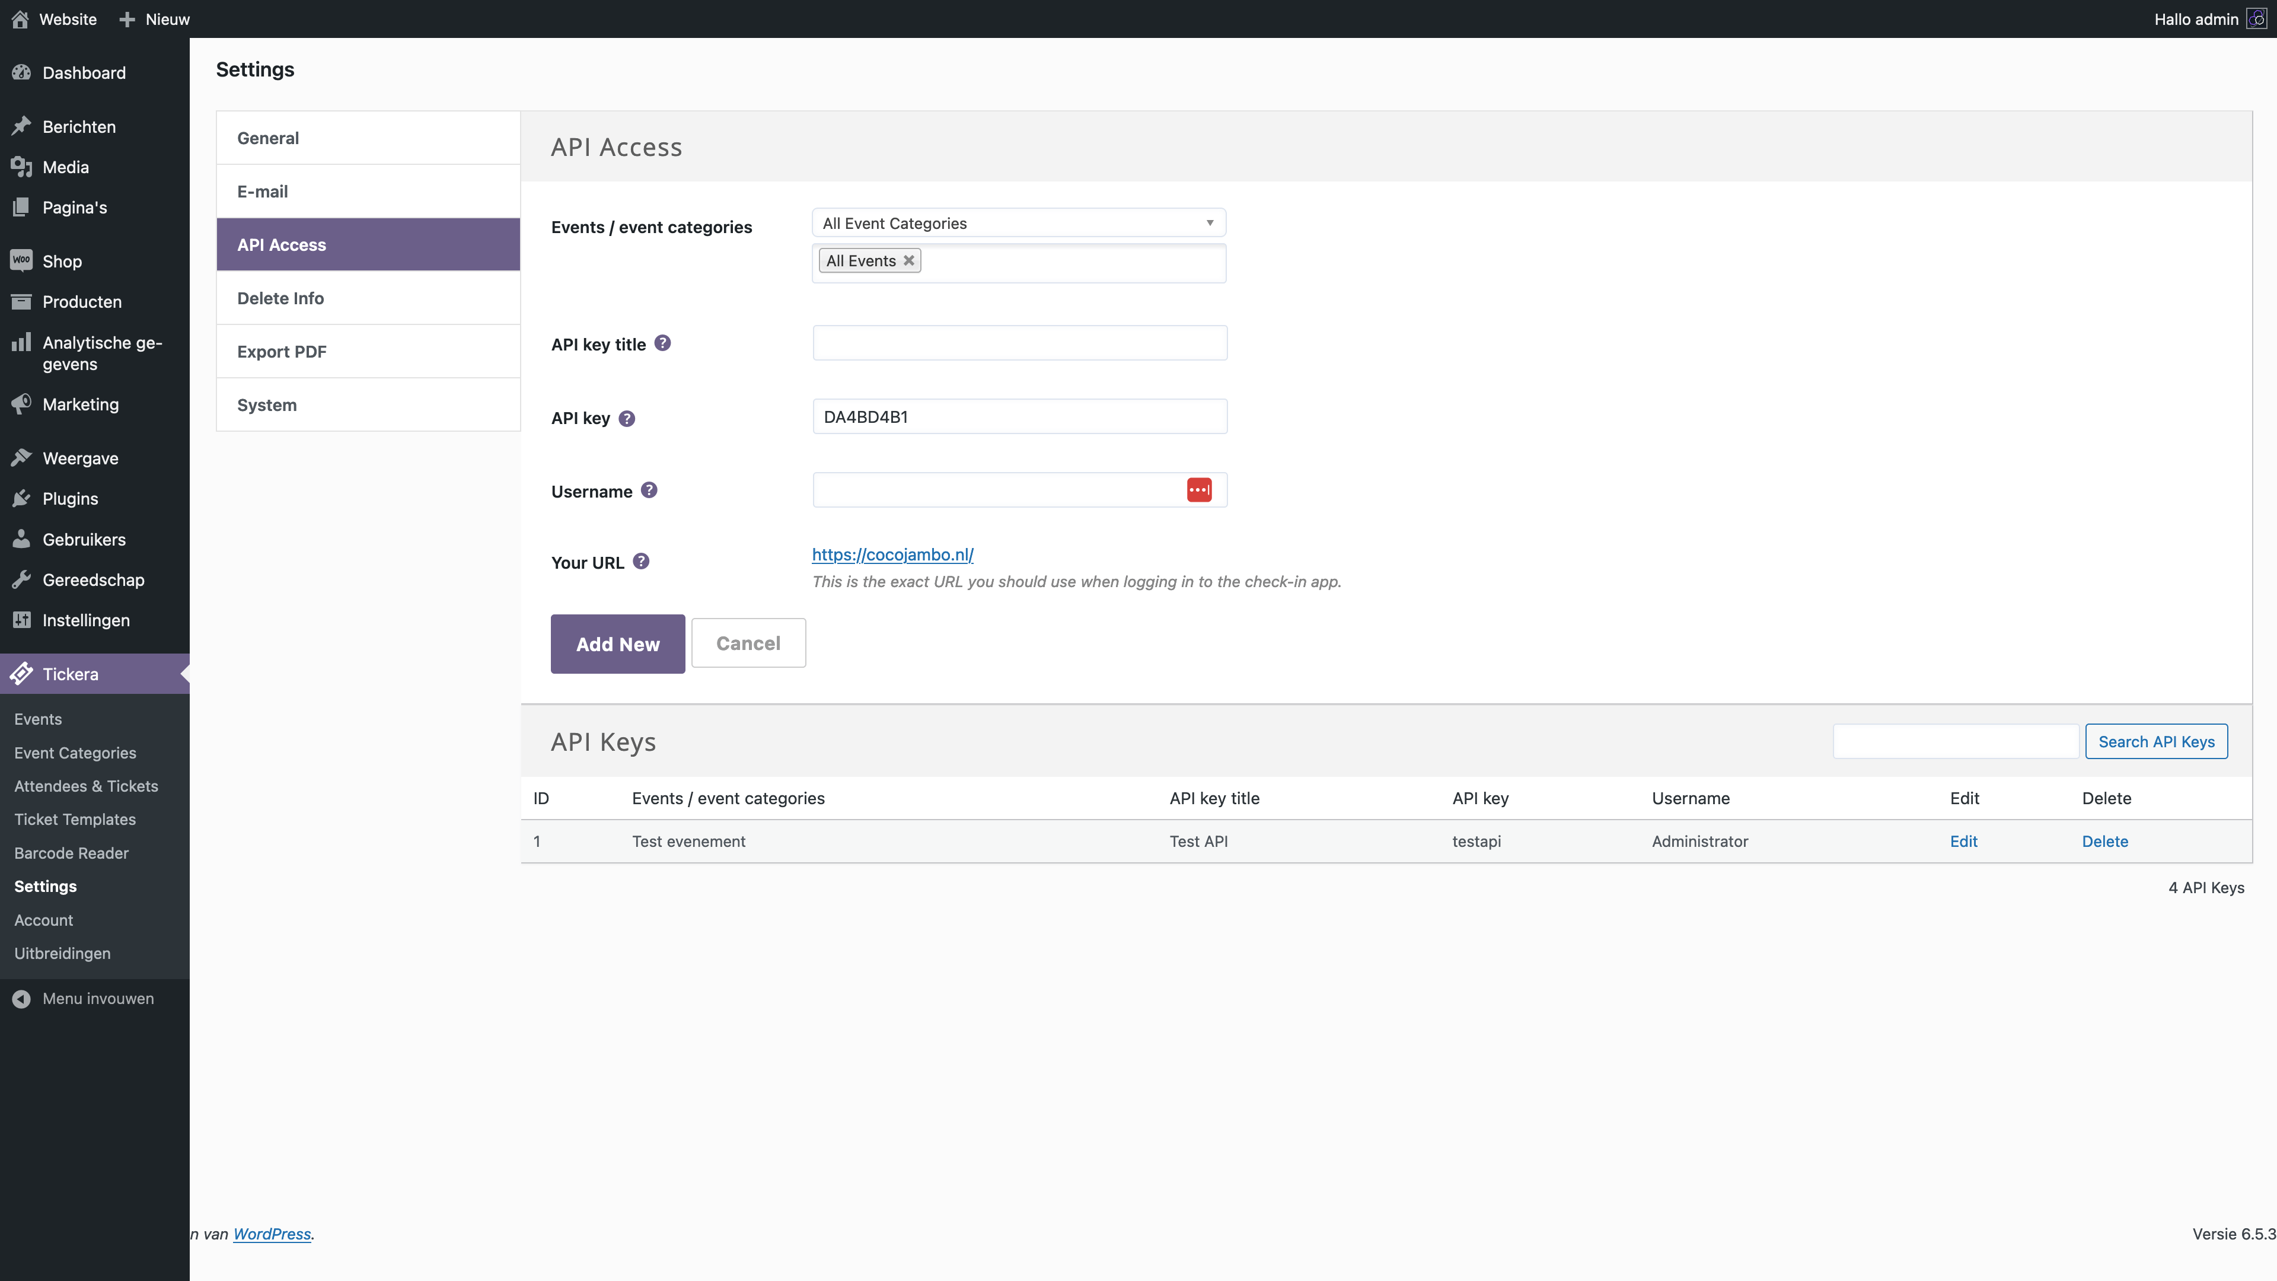Open the General settings tab

coord(368,138)
